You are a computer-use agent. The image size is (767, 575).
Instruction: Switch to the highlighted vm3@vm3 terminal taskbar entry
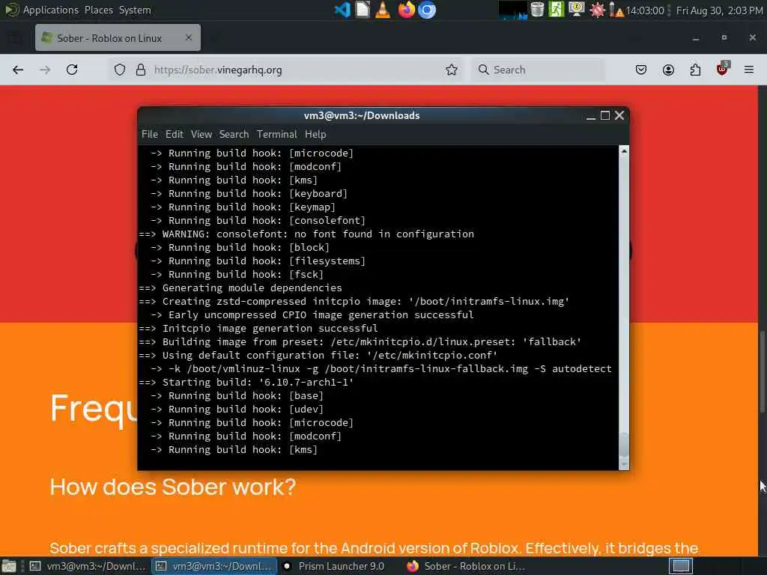point(213,566)
